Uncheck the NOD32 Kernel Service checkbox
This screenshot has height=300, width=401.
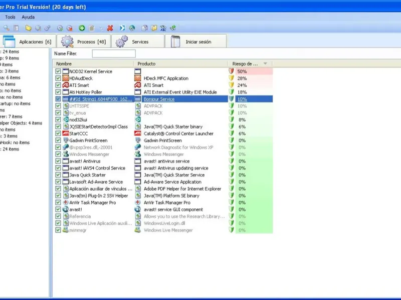pyautogui.click(x=58, y=71)
